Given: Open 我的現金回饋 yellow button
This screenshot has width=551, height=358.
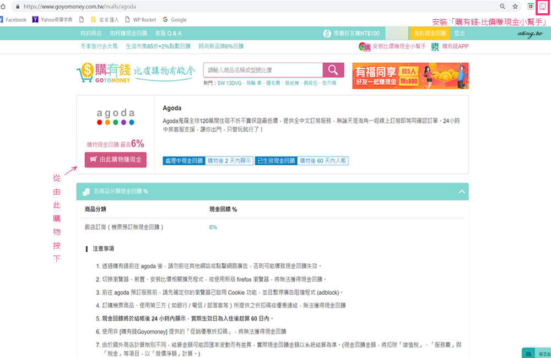Looking at the screenshot, I should click(x=429, y=34).
